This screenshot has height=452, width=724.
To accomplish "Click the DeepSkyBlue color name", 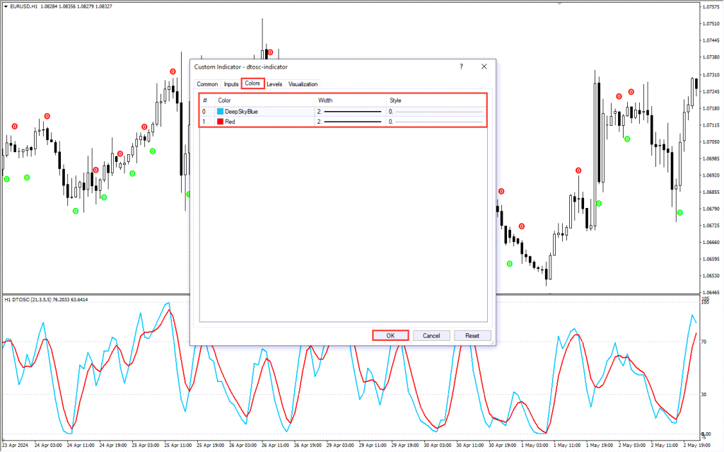I will (x=241, y=111).
